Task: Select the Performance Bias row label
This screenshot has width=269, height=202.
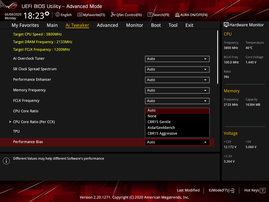Action: [28, 142]
